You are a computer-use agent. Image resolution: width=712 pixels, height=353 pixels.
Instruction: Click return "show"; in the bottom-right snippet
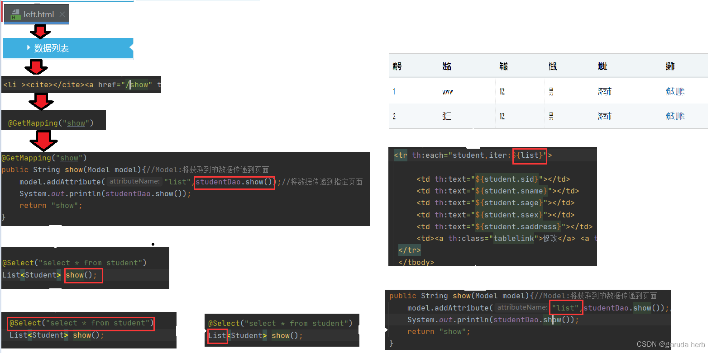click(x=439, y=331)
